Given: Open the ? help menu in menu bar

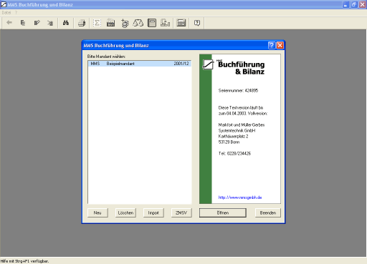Looking at the screenshot, I should 16,13.
